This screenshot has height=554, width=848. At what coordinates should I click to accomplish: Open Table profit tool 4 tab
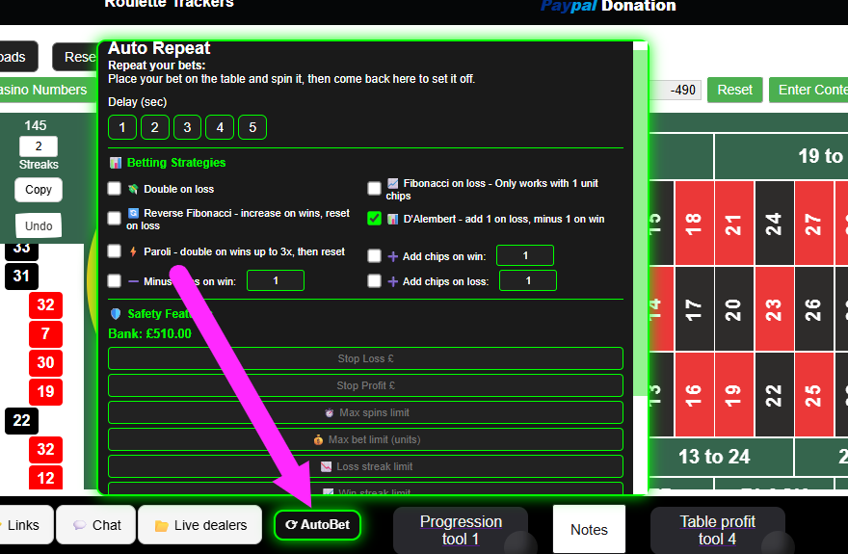click(x=717, y=530)
